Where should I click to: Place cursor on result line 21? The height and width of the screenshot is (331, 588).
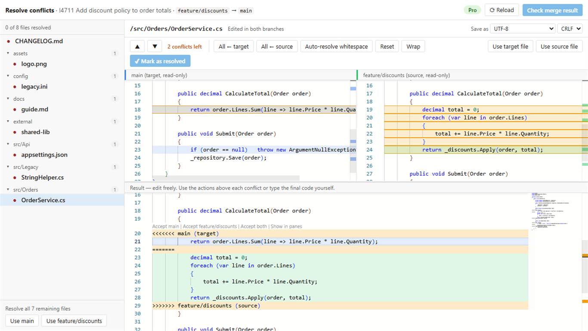pos(340,241)
